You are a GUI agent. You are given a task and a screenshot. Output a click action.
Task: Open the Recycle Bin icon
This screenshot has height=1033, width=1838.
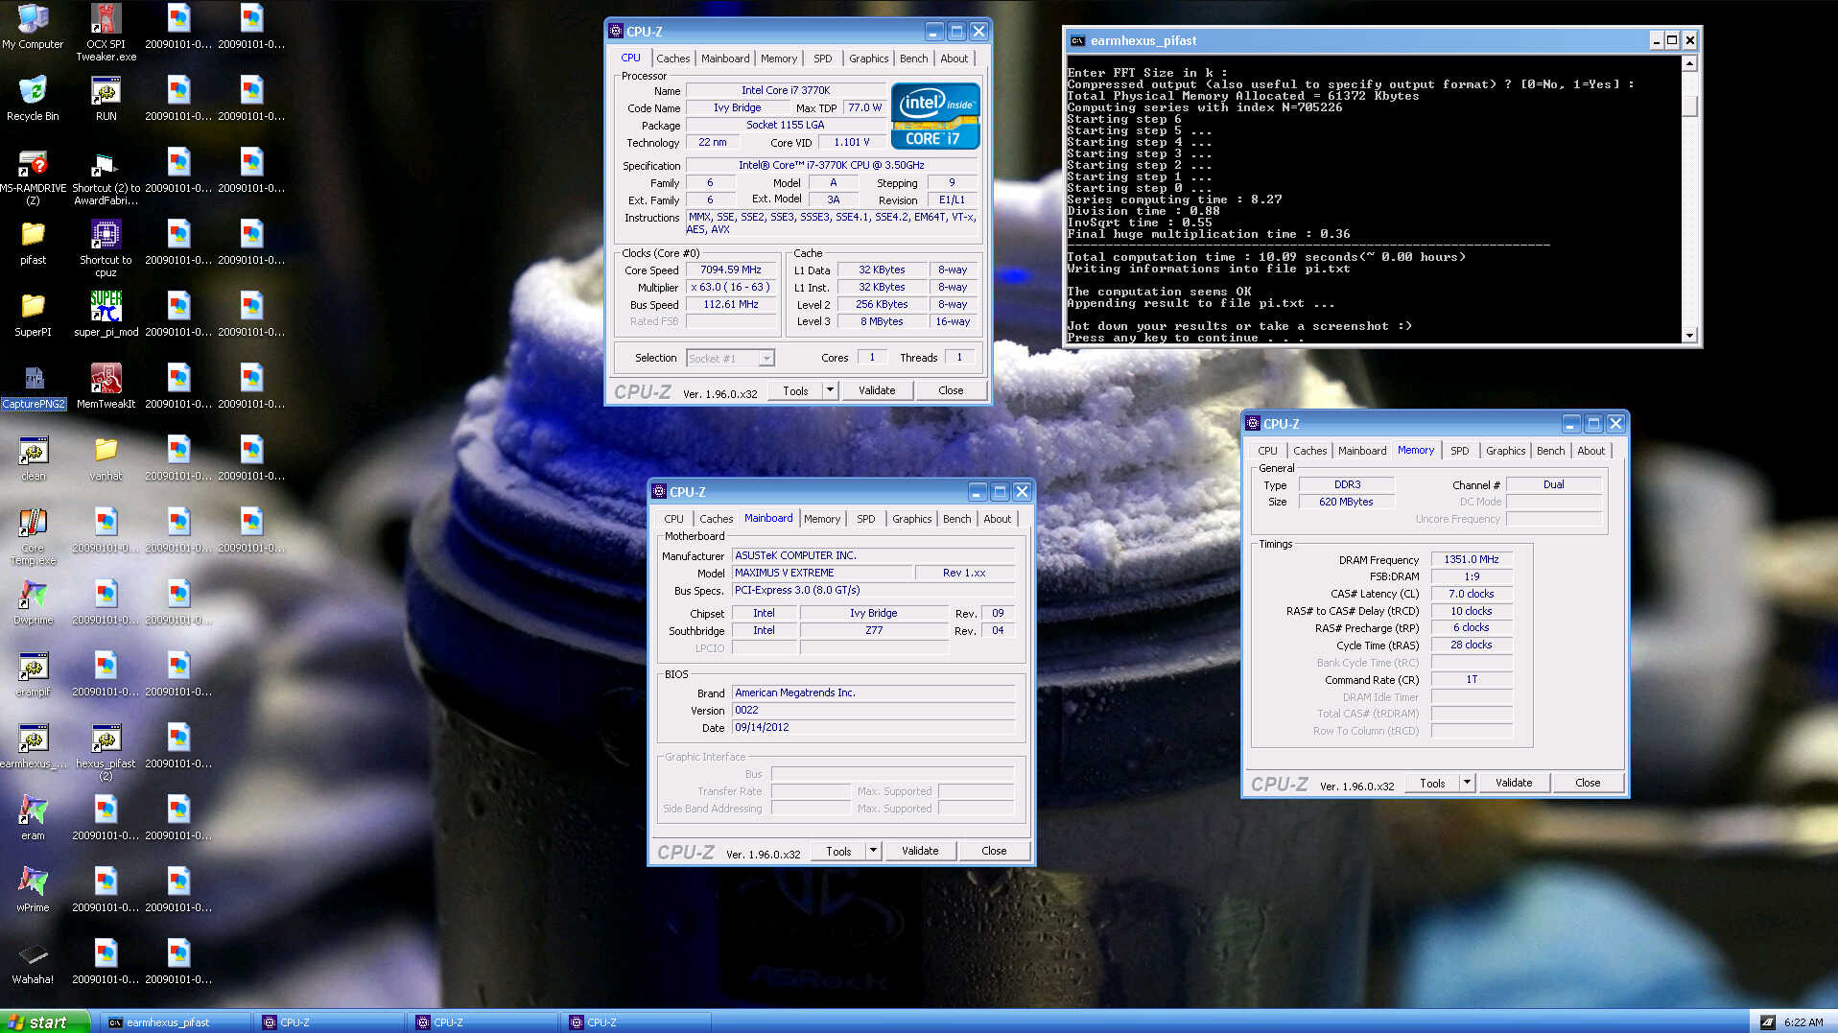click(x=33, y=99)
